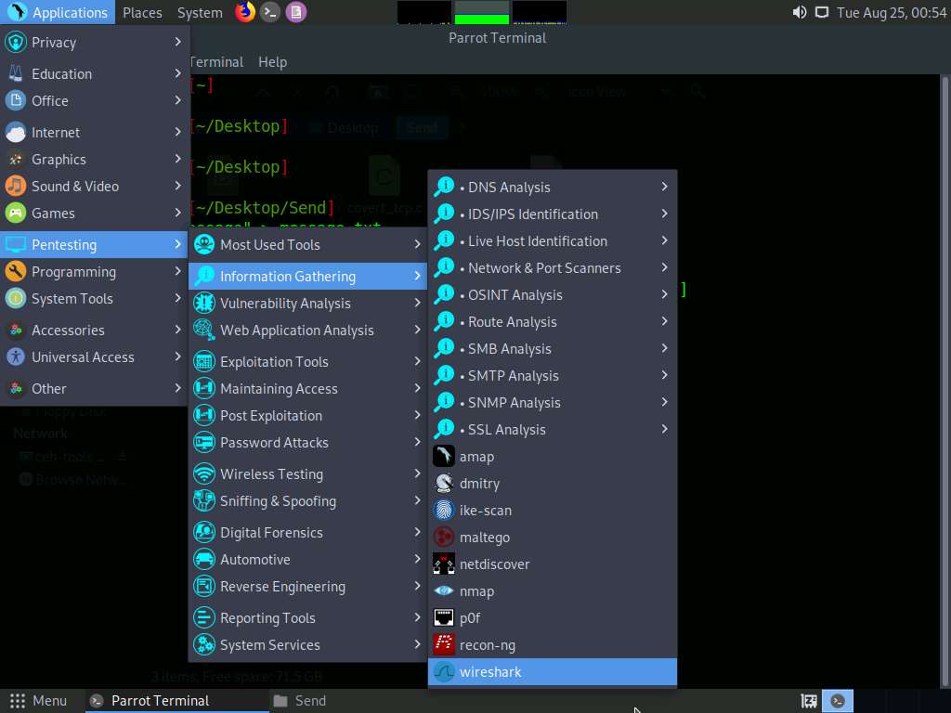This screenshot has width=951, height=713.
Task: Click the Most Used Tools skull icon
Action: tap(204, 244)
